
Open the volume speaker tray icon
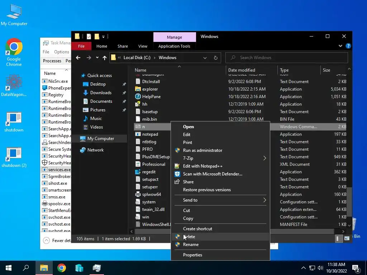(320, 268)
